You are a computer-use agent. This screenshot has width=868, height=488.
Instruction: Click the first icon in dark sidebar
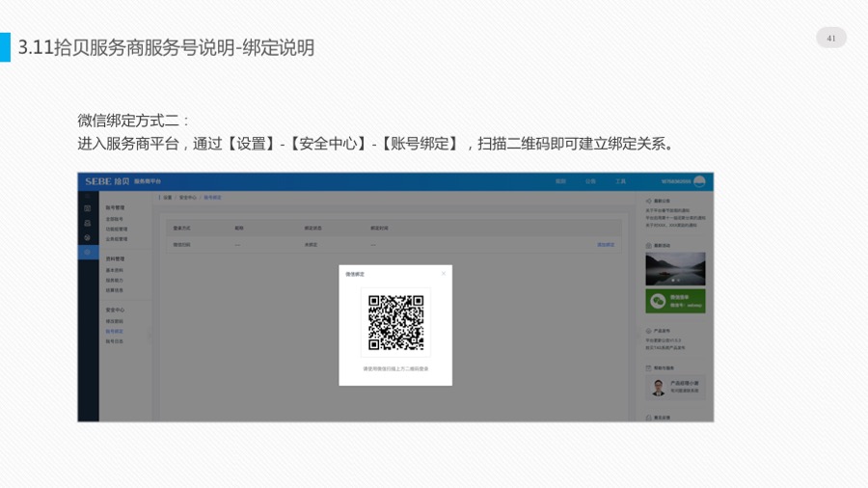[x=88, y=208]
